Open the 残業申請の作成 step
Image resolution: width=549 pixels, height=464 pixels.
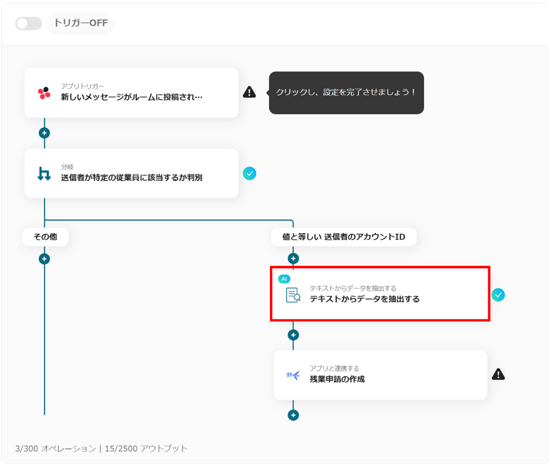click(380, 375)
